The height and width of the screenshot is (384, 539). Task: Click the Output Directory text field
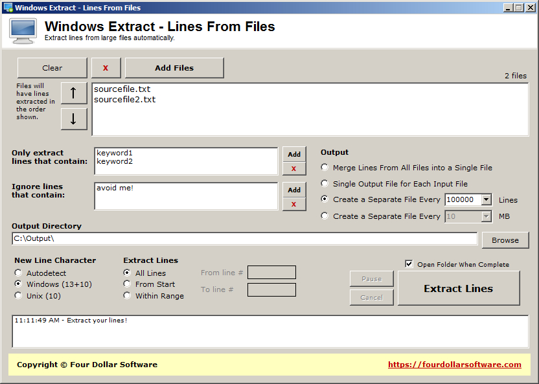point(244,239)
